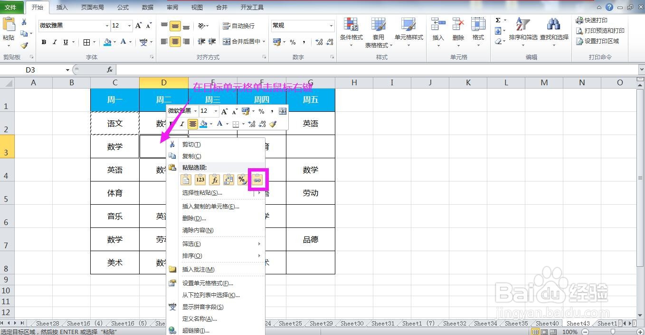This screenshot has height=335, width=645.
Task: Toggle Wrap Text (自动换行)
Action: point(239,26)
